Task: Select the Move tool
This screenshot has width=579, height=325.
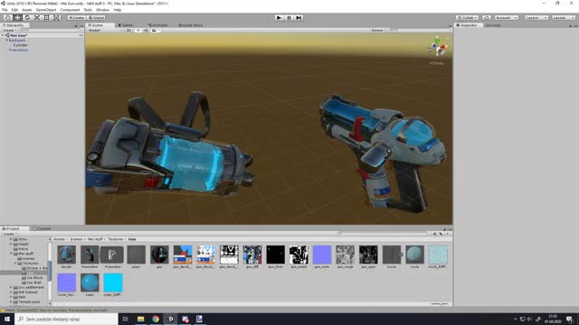Action: click(17, 18)
